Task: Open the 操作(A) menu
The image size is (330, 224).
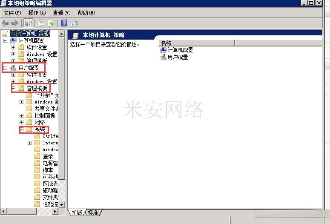Action: 37,13
